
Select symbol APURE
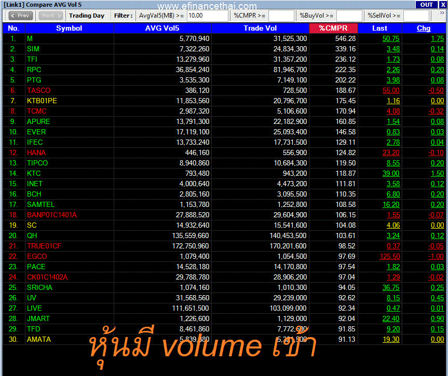[38, 122]
